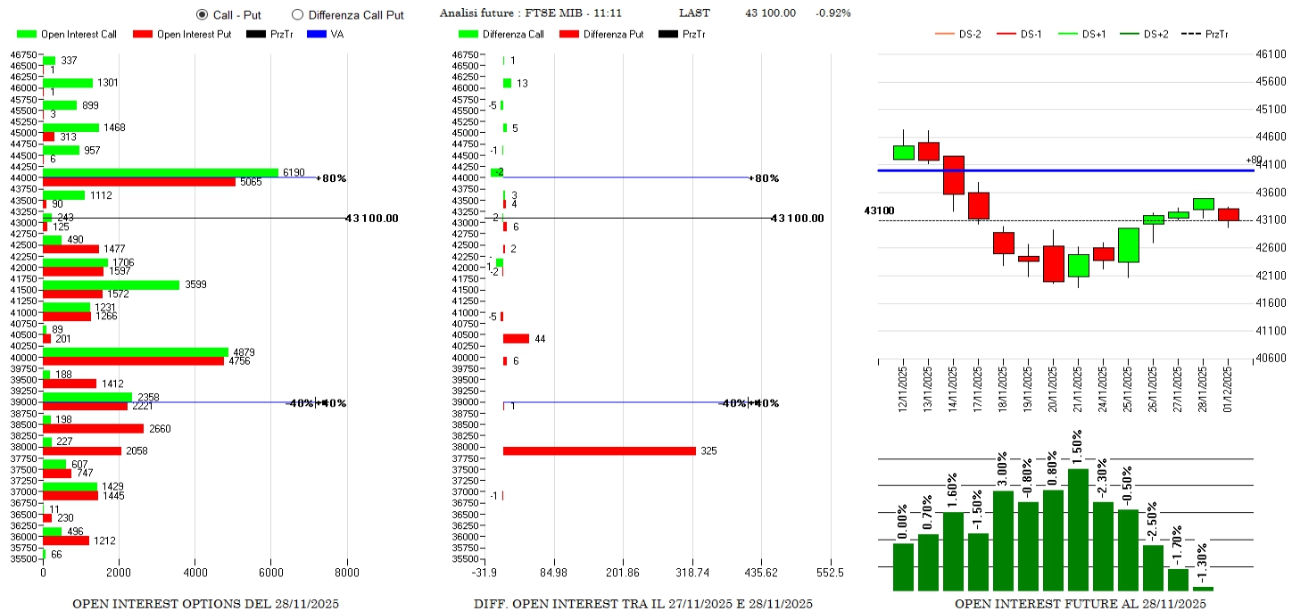Click the red Differenza Put legend marker
Image resolution: width=1292 pixels, height=611 pixels.
click(x=569, y=35)
